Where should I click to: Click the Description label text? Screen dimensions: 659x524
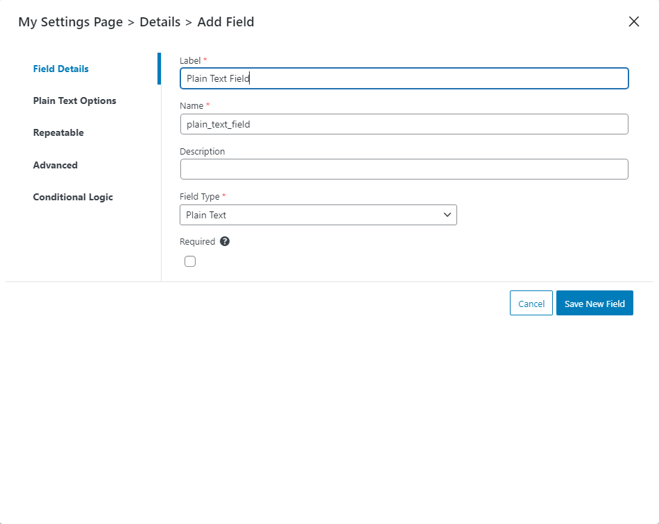[x=202, y=152]
